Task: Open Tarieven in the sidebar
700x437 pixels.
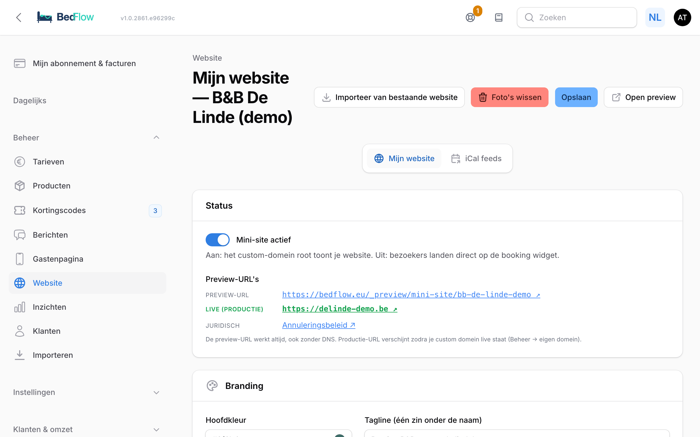Action: (87, 162)
